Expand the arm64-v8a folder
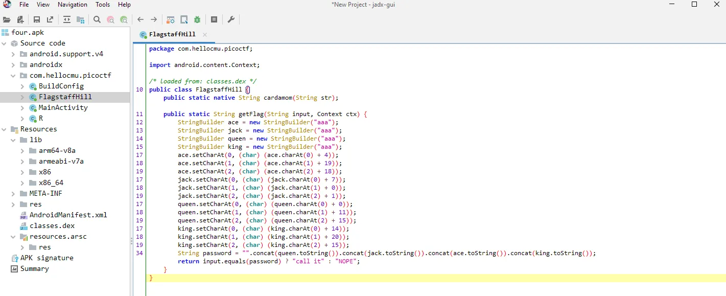This screenshot has width=726, height=296. click(x=23, y=151)
